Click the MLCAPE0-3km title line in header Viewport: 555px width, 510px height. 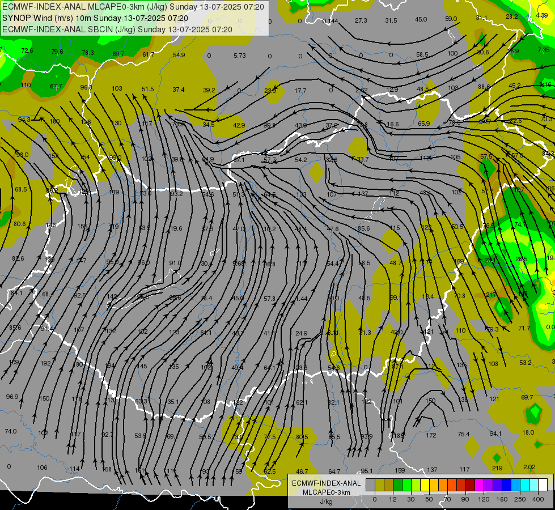[133, 7]
